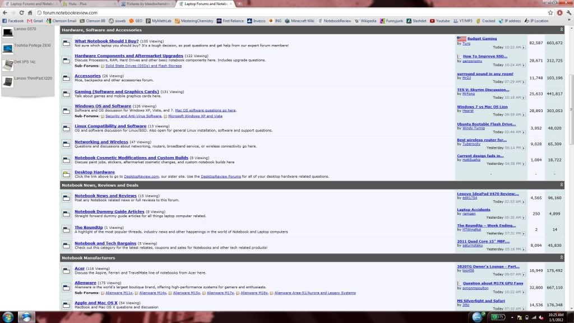
Task: Open the Wikipedia bookmark
Action: (x=365, y=21)
